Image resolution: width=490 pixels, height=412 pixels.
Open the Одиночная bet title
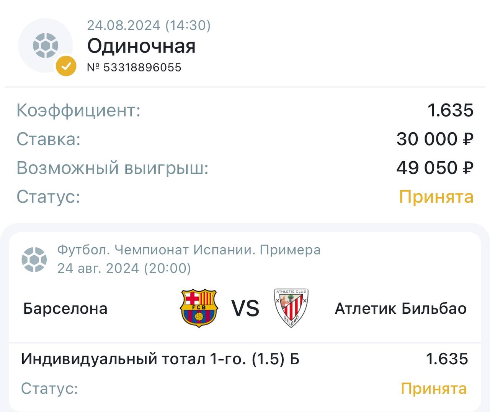pyautogui.click(x=141, y=46)
